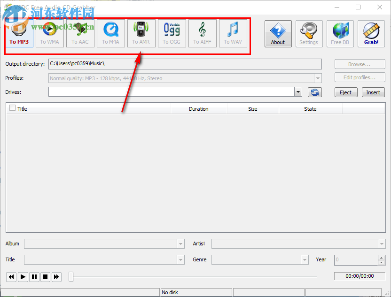Choose the To AAC output format
This screenshot has height=297, width=391.
(80, 33)
